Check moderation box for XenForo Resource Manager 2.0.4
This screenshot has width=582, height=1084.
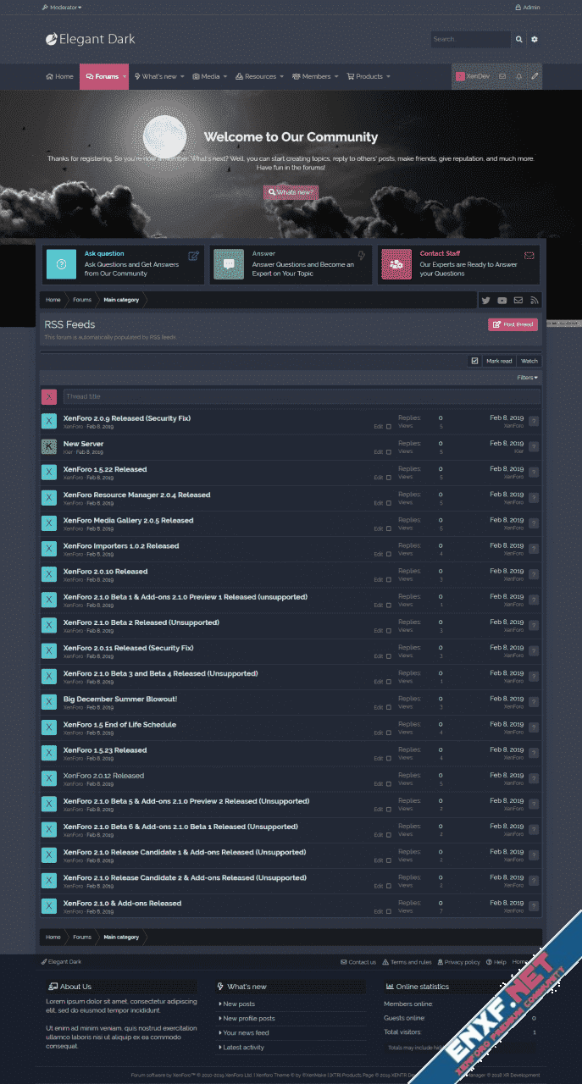[389, 503]
